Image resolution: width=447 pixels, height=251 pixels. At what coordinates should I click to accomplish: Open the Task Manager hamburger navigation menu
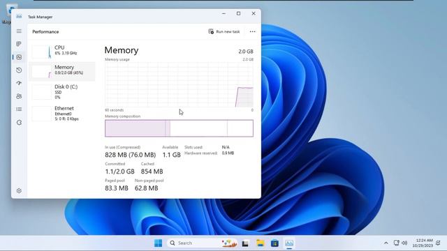click(19, 31)
